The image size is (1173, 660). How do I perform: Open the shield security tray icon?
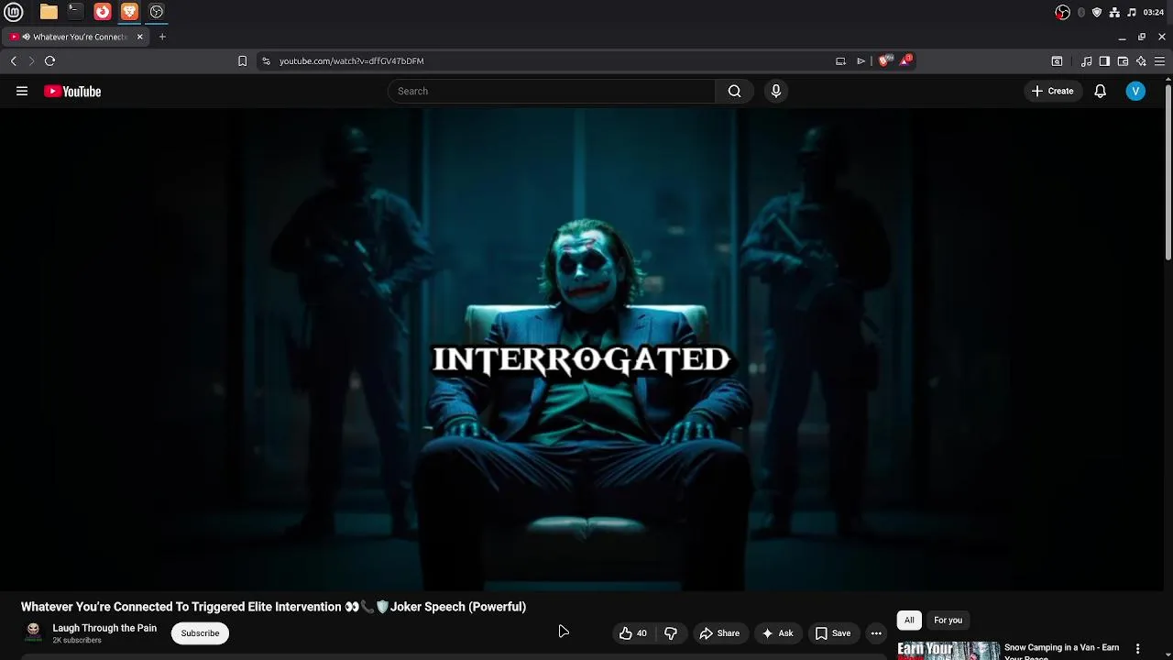point(1097,12)
